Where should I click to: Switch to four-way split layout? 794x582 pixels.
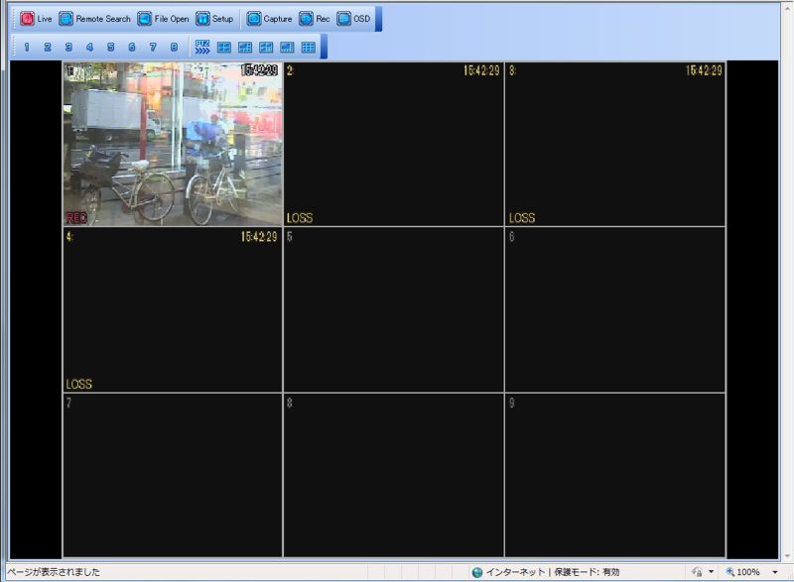coord(224,48)
